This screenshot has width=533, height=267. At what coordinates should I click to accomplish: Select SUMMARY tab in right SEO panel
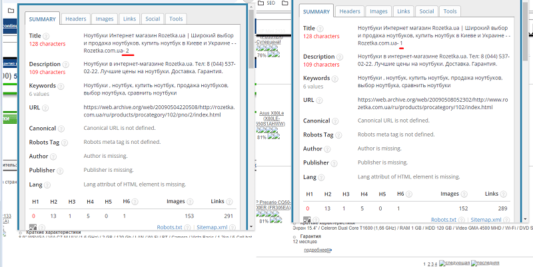(x=316, y=11)
